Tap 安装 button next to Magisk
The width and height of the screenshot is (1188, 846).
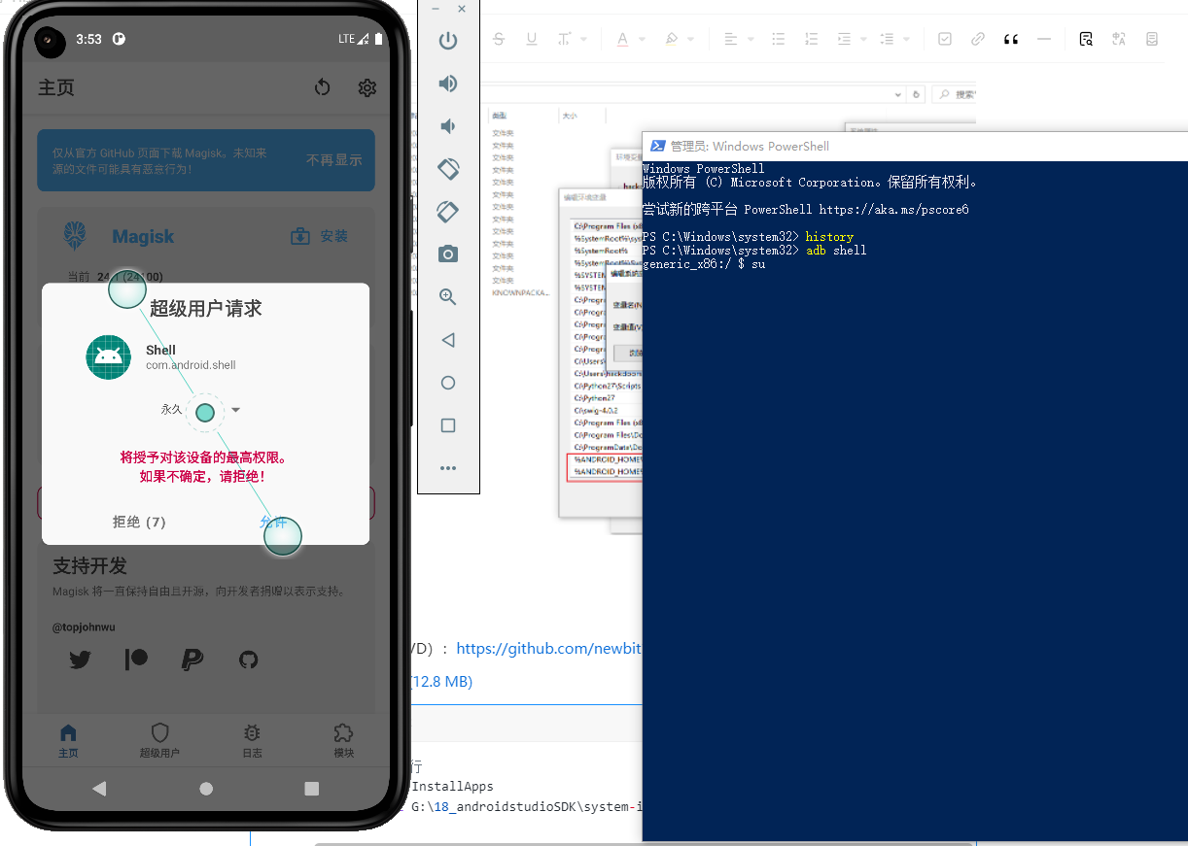point(319,236)
